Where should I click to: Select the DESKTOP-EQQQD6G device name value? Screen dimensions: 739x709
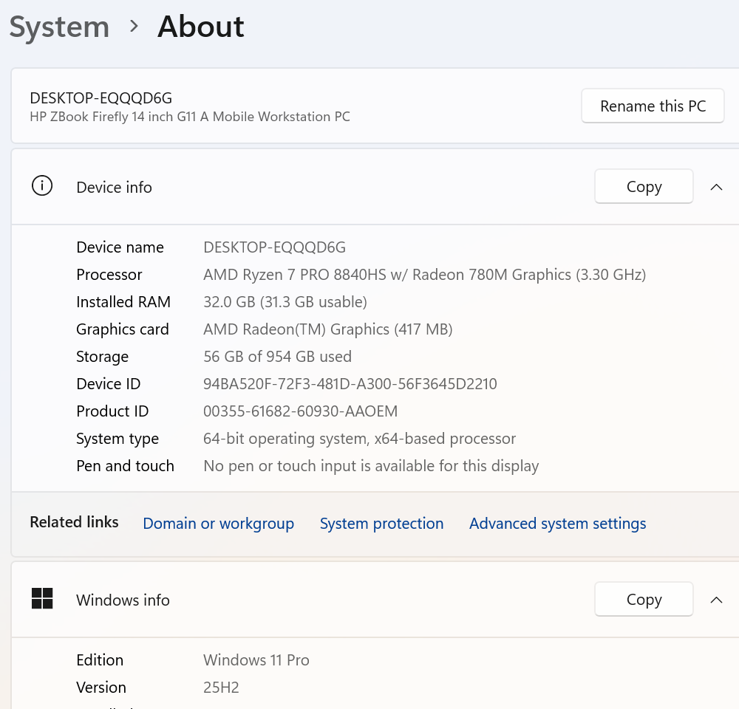click(x=274, y=247)
